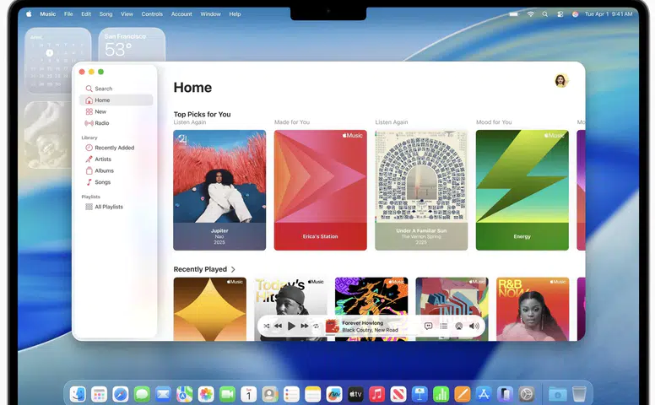Open the AirPlay output icon
Image resolution: width=655 pixels, height=405 pixels.
coord(458,327)
